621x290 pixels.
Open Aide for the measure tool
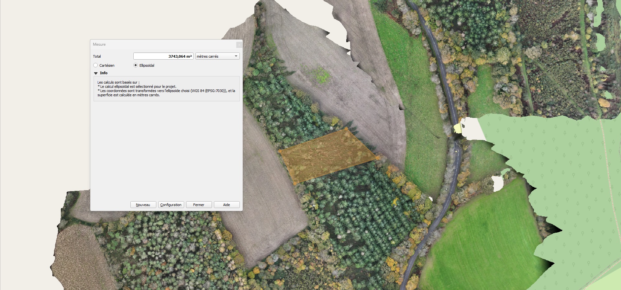(227, 205)
